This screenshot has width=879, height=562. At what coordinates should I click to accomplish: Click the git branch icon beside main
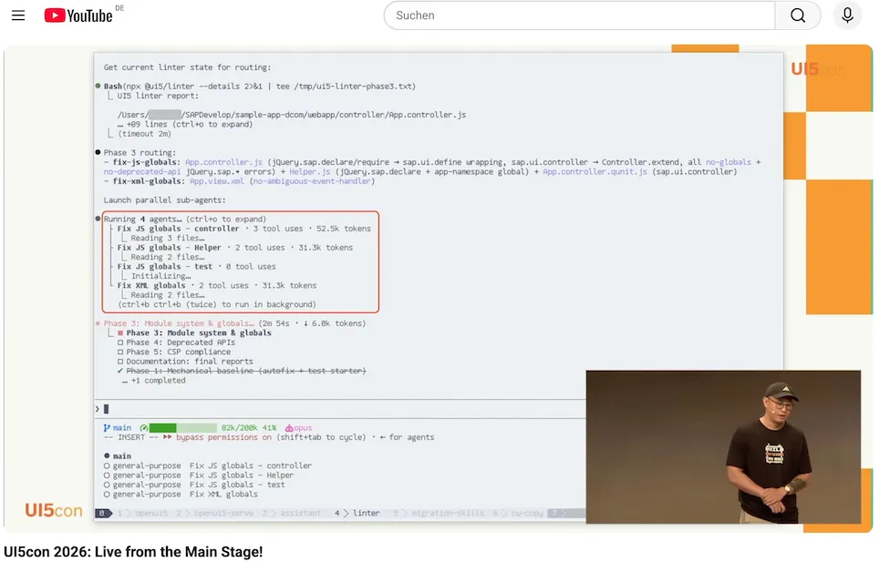(x=107, y=428)
